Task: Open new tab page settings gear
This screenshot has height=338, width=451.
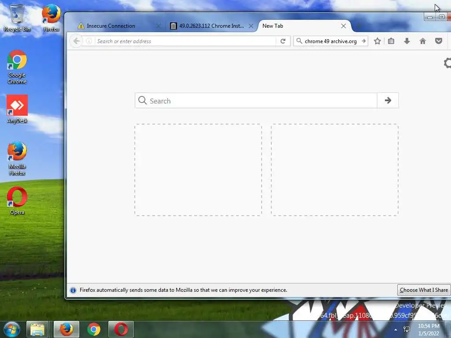Action: 447,63
